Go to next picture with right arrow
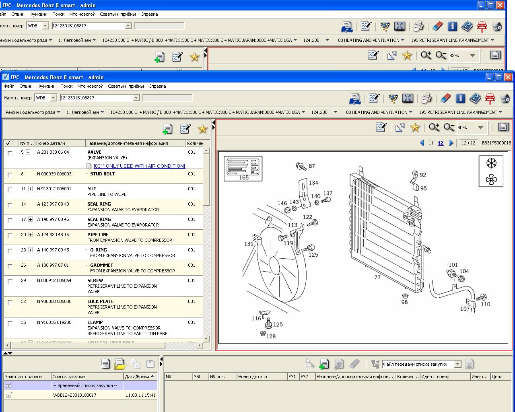The image size is (515, 412). tap(451, 143)
